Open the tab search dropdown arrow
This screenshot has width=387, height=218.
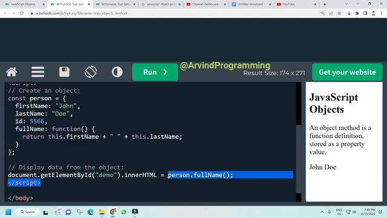click(346, 4)
